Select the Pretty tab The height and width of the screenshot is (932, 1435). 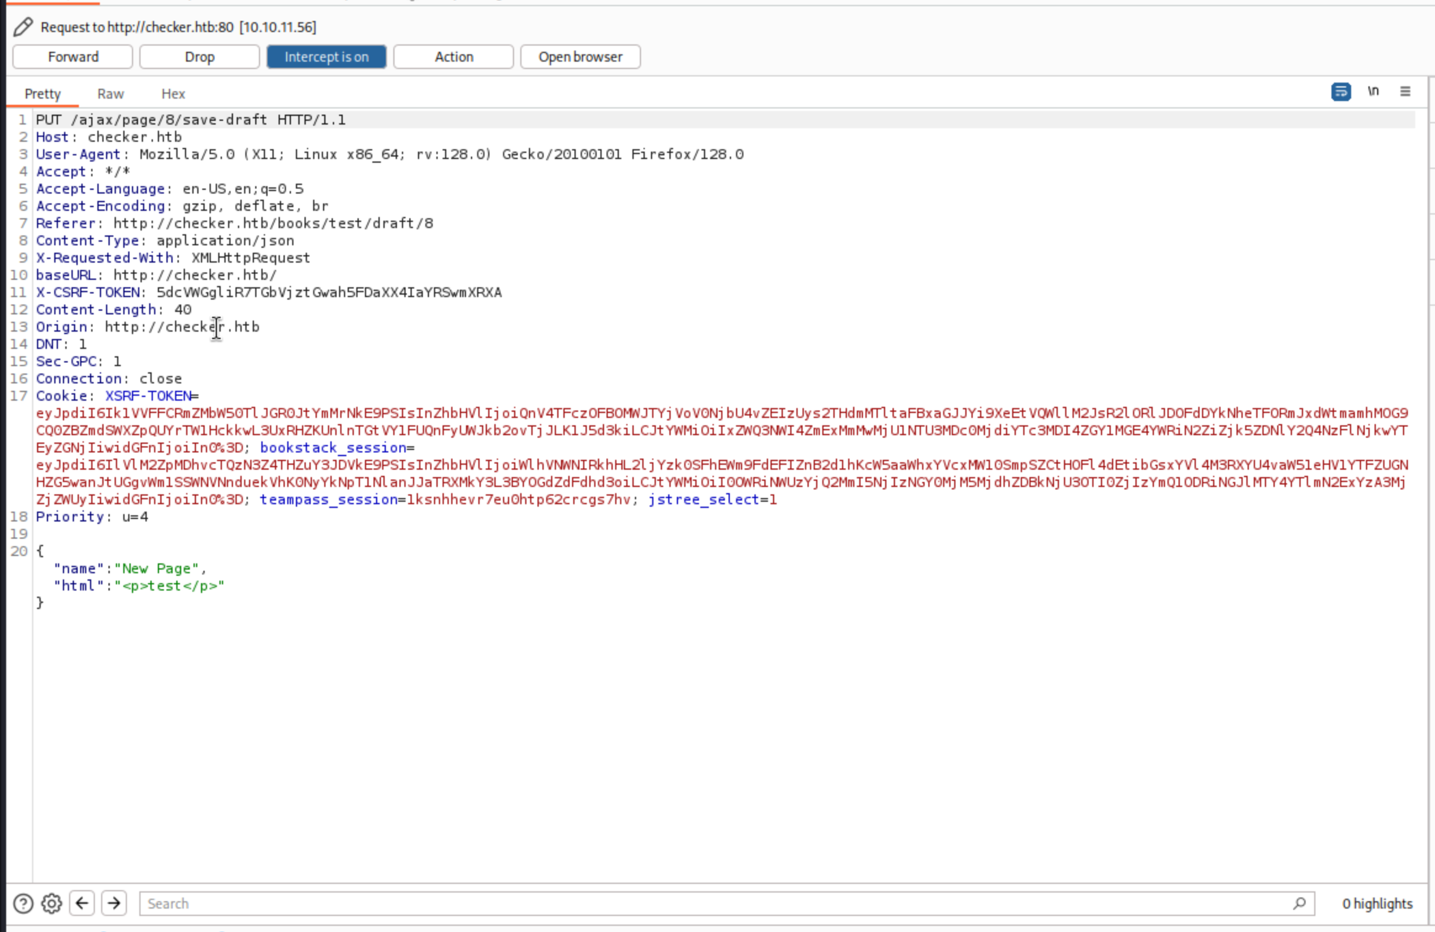pos(43,94)
